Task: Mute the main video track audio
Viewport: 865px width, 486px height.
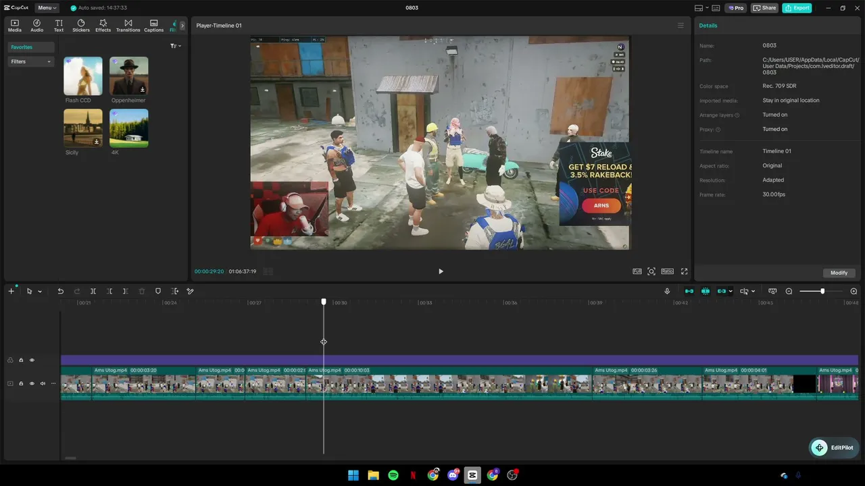Action: [x=43, y=383]
